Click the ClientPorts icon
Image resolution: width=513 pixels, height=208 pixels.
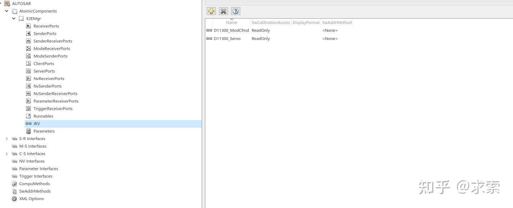tap(29, 64)
